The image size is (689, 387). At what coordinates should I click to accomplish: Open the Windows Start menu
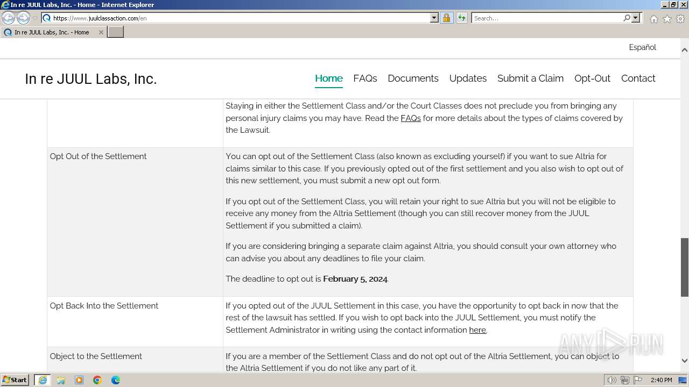click(x=15, y=380)
